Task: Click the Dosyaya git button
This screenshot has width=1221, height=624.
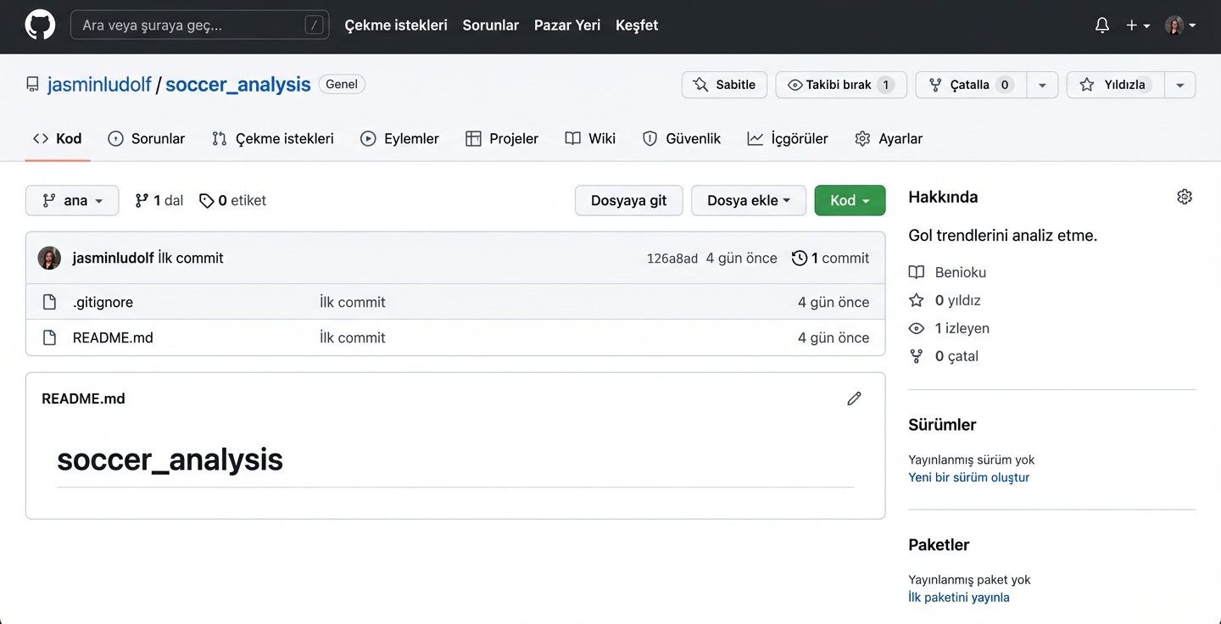Action: (628, 201)
